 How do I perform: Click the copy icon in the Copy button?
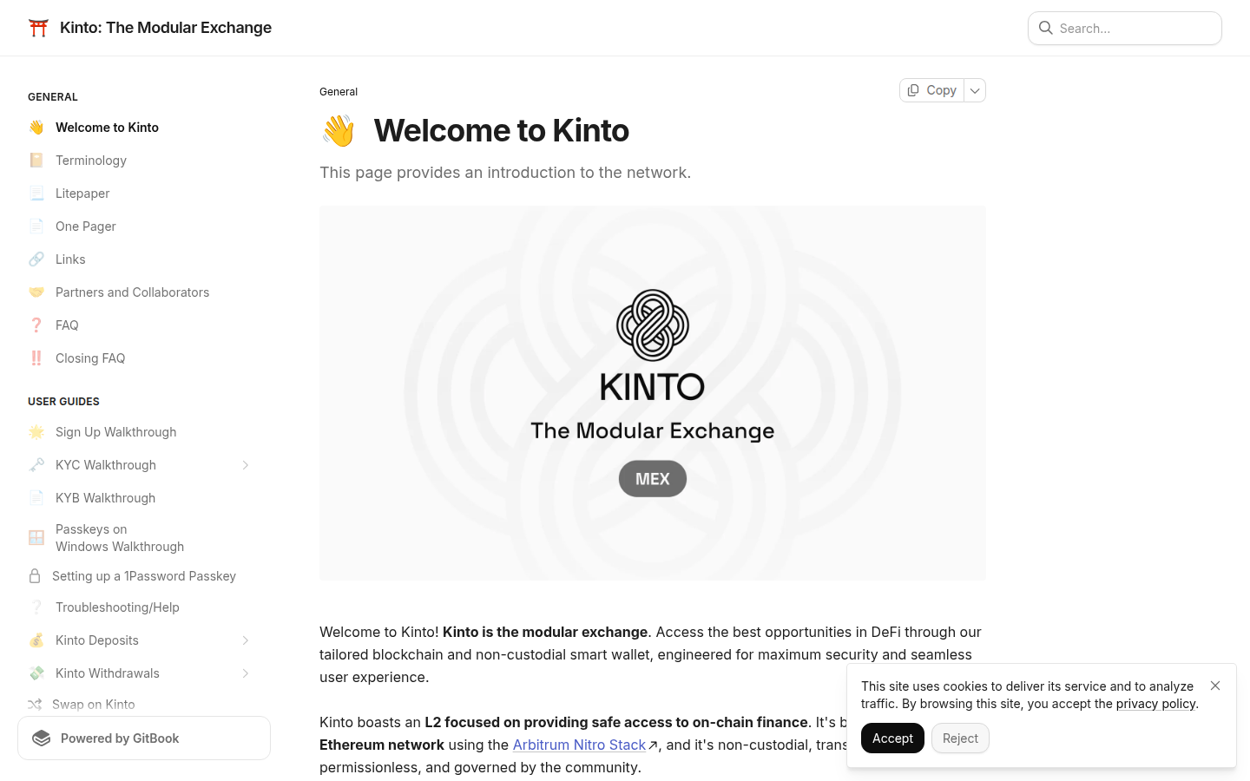[913, 90]
